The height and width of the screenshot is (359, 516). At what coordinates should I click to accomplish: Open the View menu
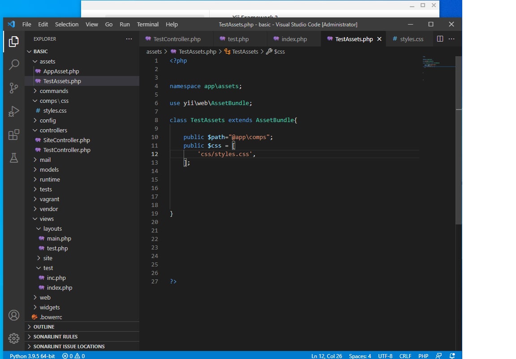[92, 24]
